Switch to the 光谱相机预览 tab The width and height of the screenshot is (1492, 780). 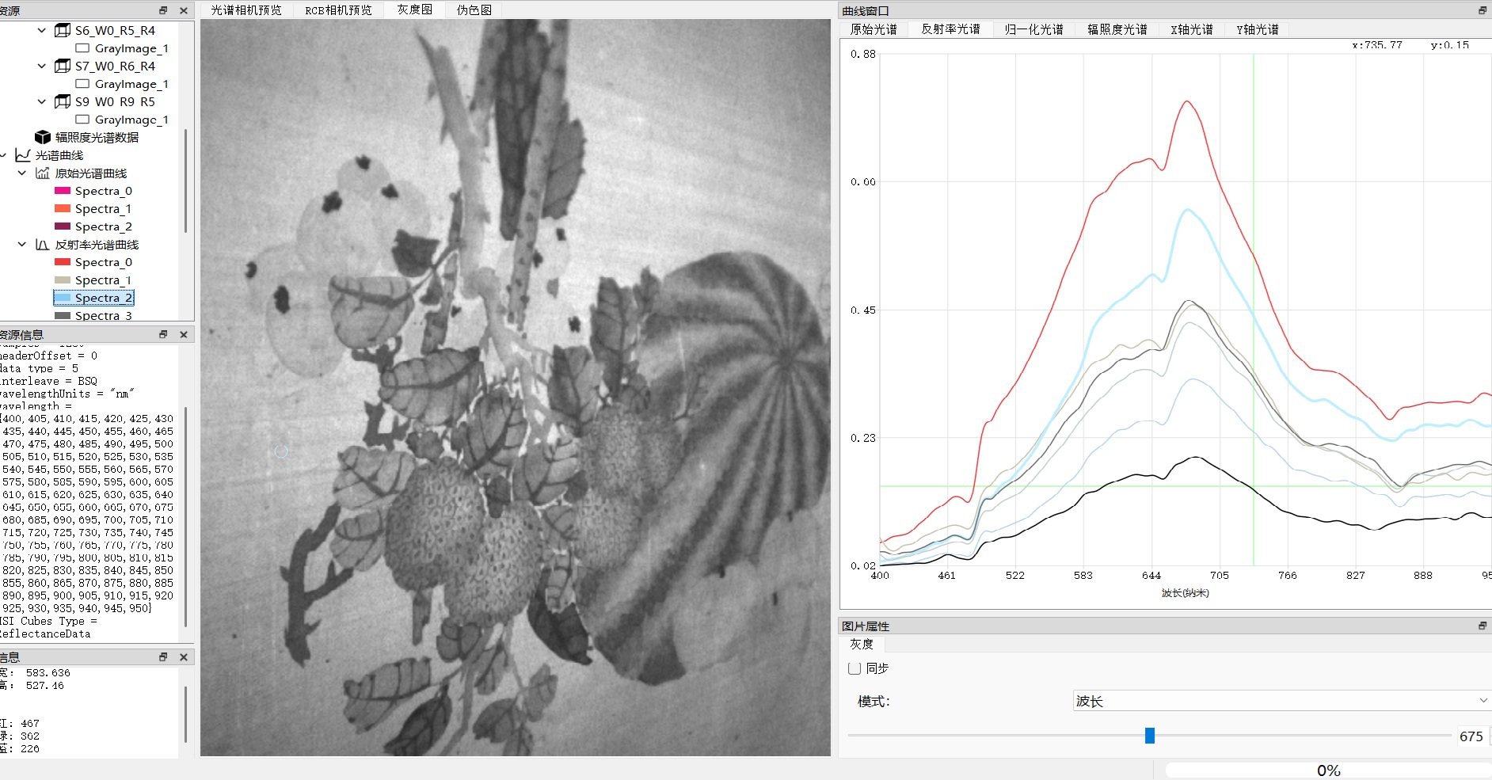[x=246, y=10]
